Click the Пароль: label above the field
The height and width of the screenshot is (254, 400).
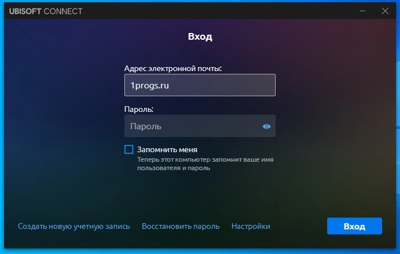139,109
